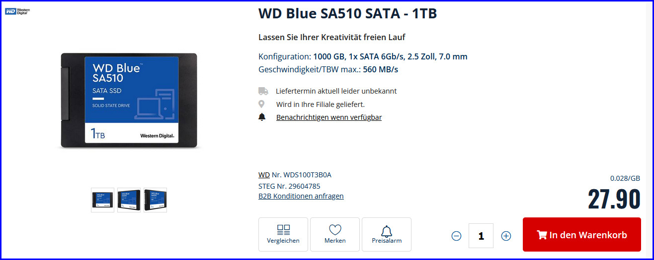Decrease quantity with the minus icon
This screenshot has height=260, width=654.
(x=456, y=236)
